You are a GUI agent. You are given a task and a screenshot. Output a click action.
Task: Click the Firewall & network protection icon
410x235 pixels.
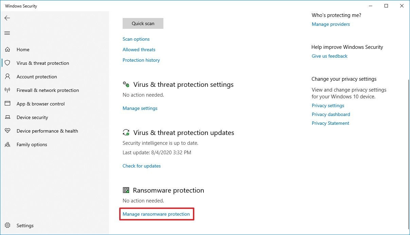tap(7, 90)
